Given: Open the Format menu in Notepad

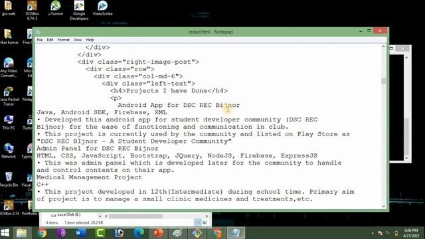Looking at the screenshot, I should (x=64, y=40).
